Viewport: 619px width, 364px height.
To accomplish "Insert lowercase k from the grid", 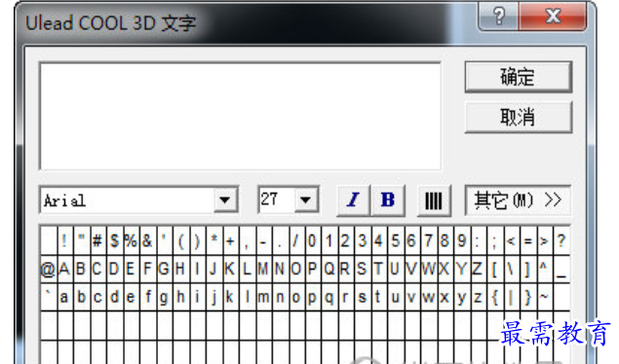I will [230, 297].
